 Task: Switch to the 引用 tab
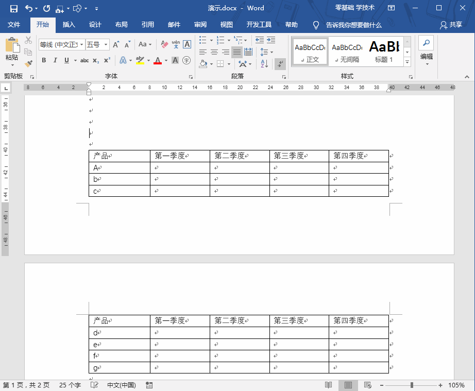148,25
